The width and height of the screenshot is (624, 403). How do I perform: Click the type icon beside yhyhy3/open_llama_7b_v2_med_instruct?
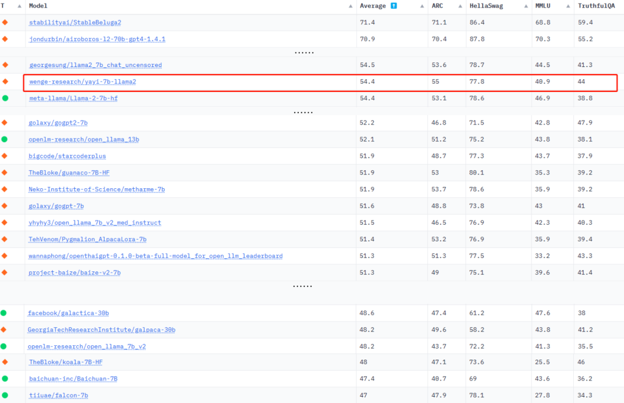point(5,223)
